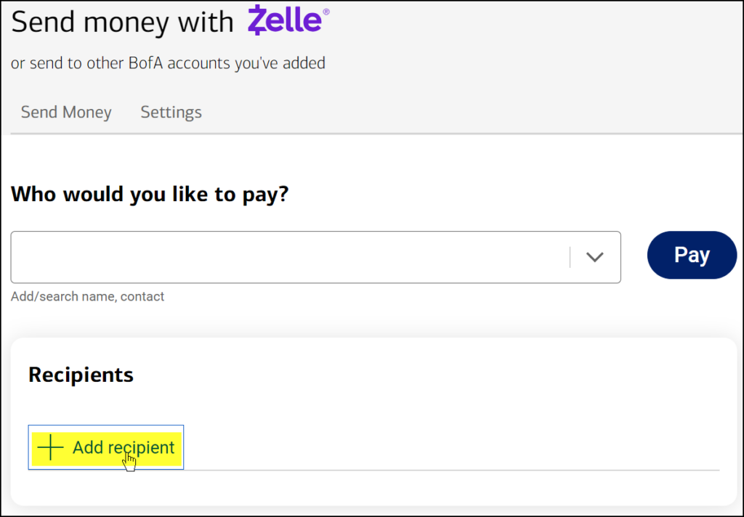Select the Add recipient link
744x517 pixels.
[106, 447]
